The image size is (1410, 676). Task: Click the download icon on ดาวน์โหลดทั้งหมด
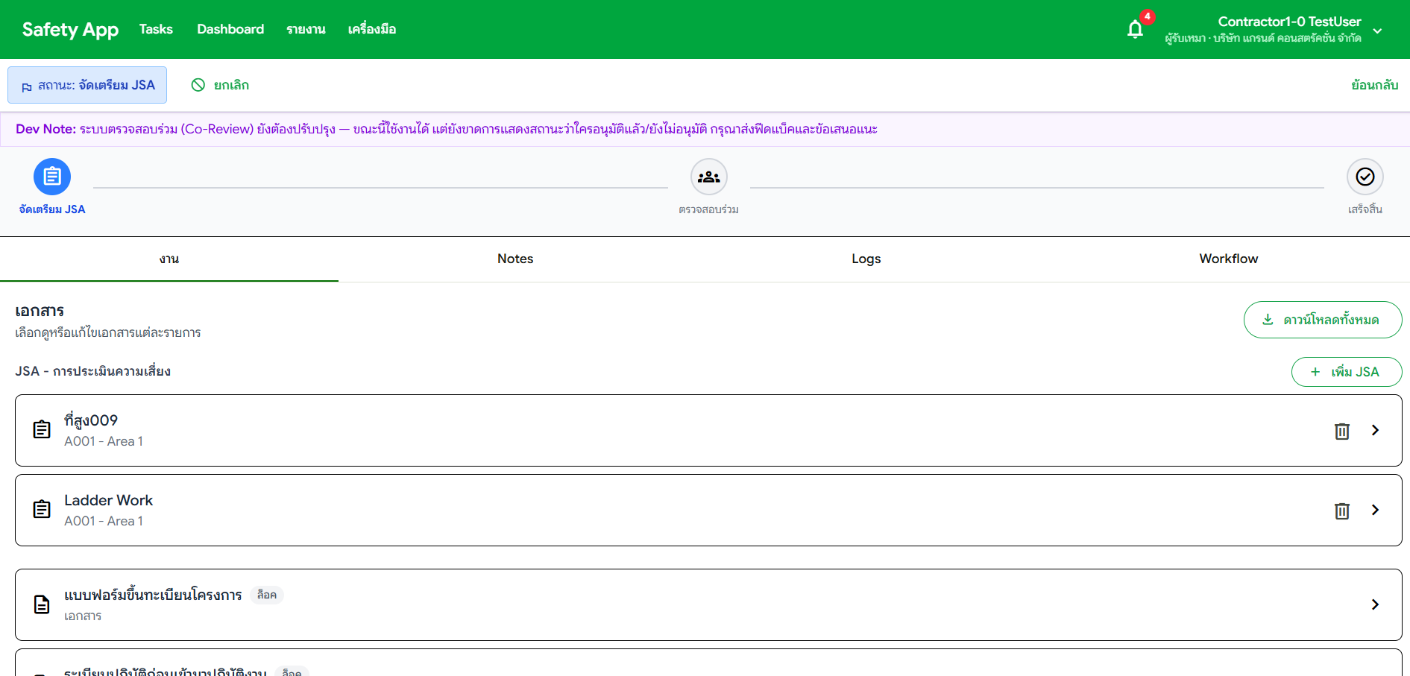coord(1267,319)
